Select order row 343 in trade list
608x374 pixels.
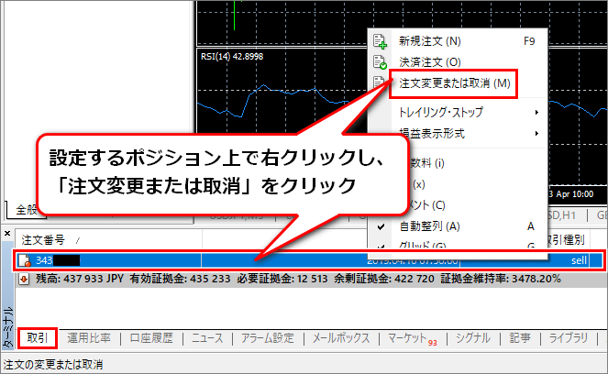coord(309,260)
